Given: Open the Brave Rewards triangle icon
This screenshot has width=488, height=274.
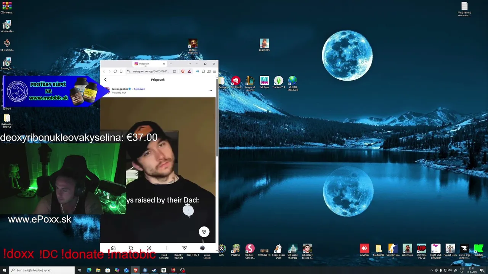Looking at the screenshot, I should point(189,71).
